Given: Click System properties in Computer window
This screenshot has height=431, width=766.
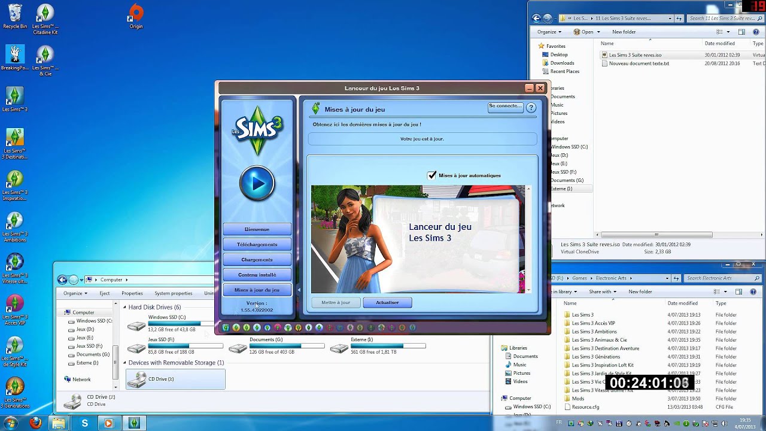Looking at the screenshot, I should pos(174,293).
